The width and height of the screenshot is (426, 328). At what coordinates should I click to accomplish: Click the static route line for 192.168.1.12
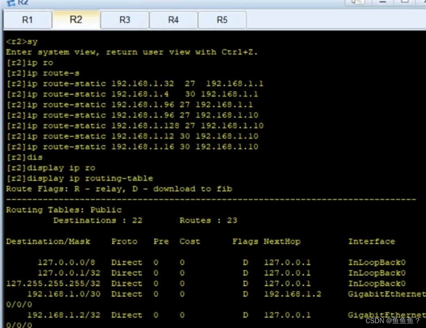[132, 136]
